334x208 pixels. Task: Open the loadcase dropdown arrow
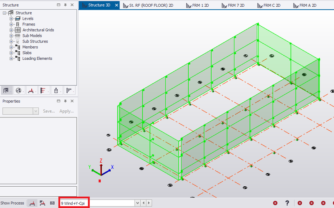coord(138,203)
